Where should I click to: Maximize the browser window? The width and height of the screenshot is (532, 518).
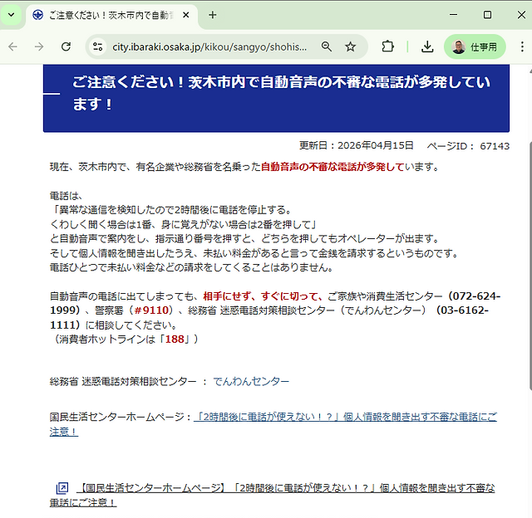(x=487, y=15)
